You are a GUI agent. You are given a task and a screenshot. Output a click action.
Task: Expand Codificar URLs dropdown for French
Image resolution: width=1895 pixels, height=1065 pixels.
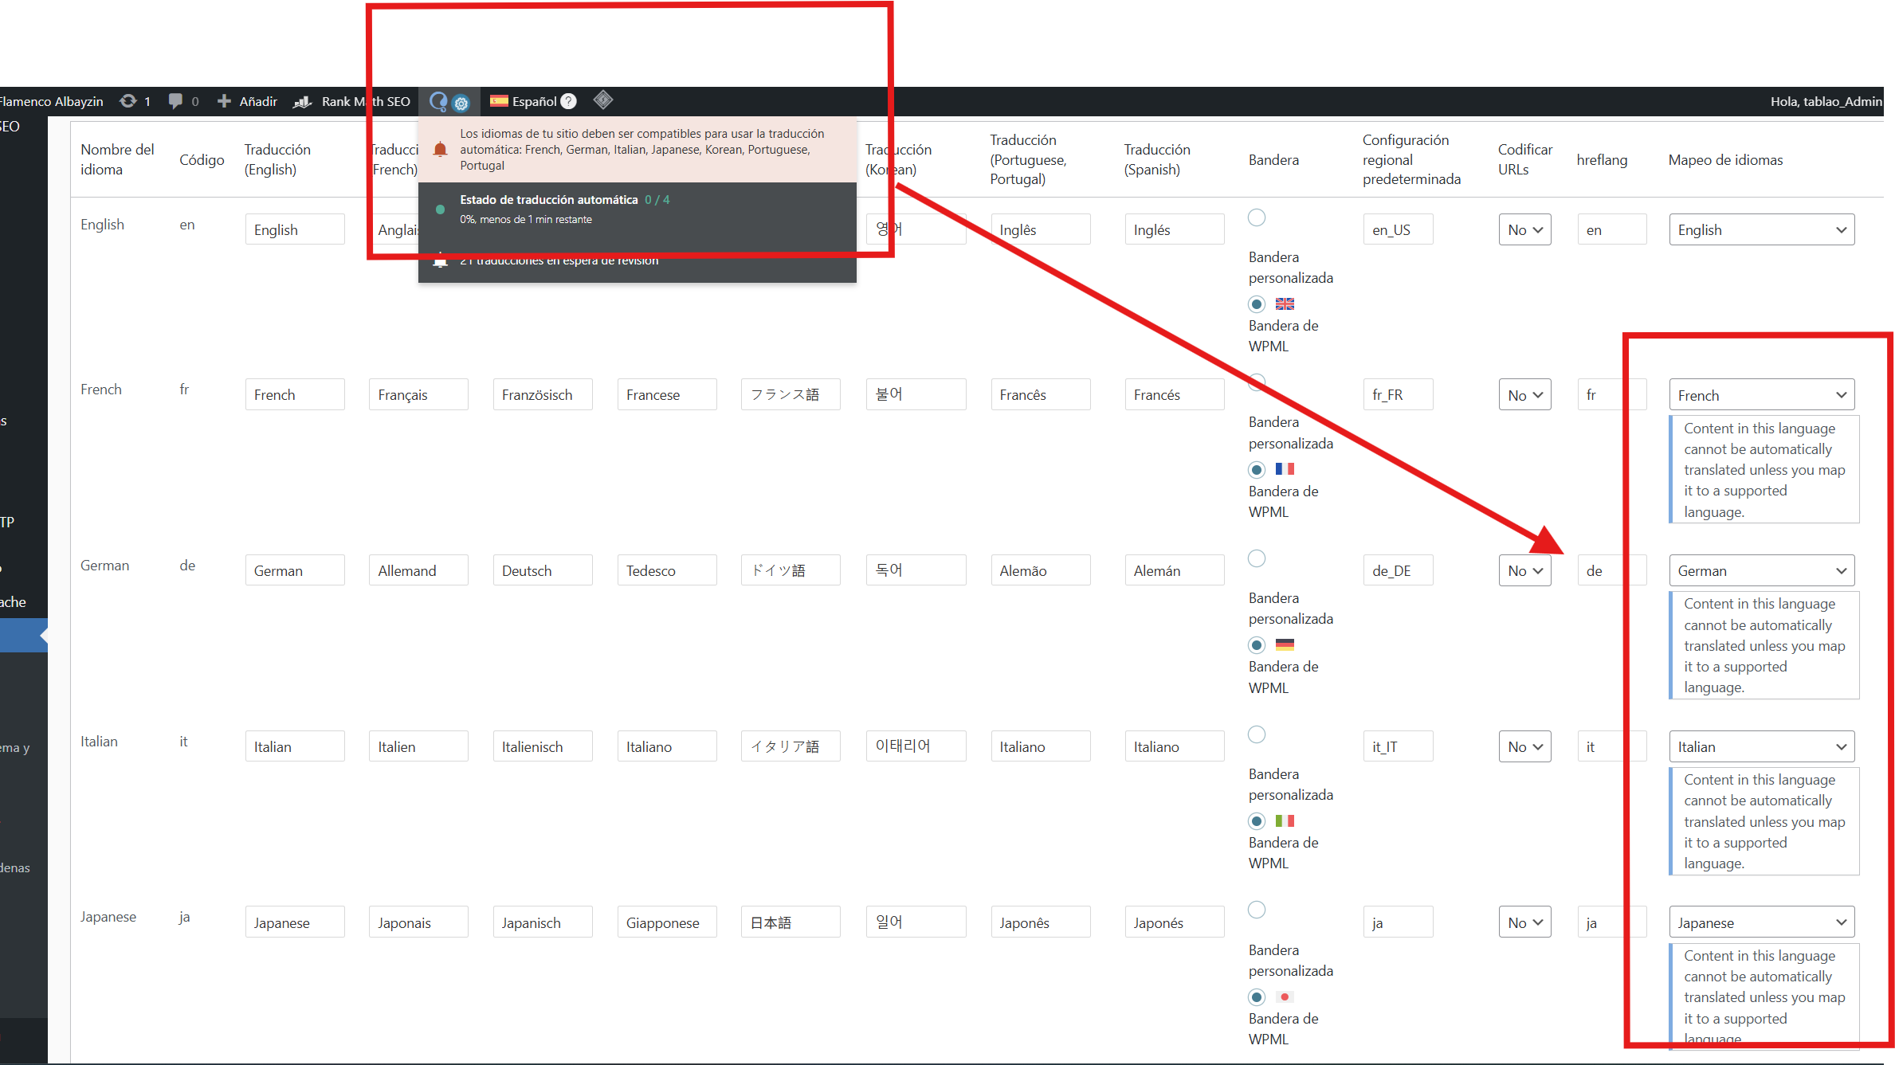click(x=1524, y=395)
